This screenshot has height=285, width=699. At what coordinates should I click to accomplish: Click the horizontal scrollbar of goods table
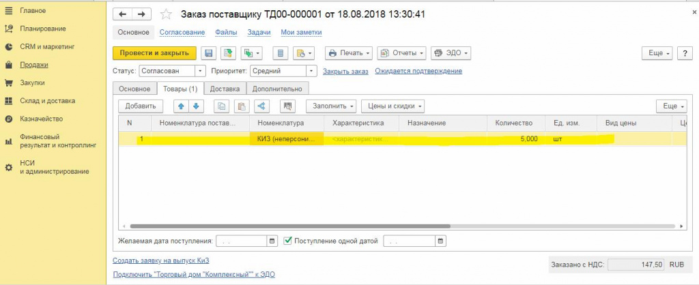(x=290, y=226)
